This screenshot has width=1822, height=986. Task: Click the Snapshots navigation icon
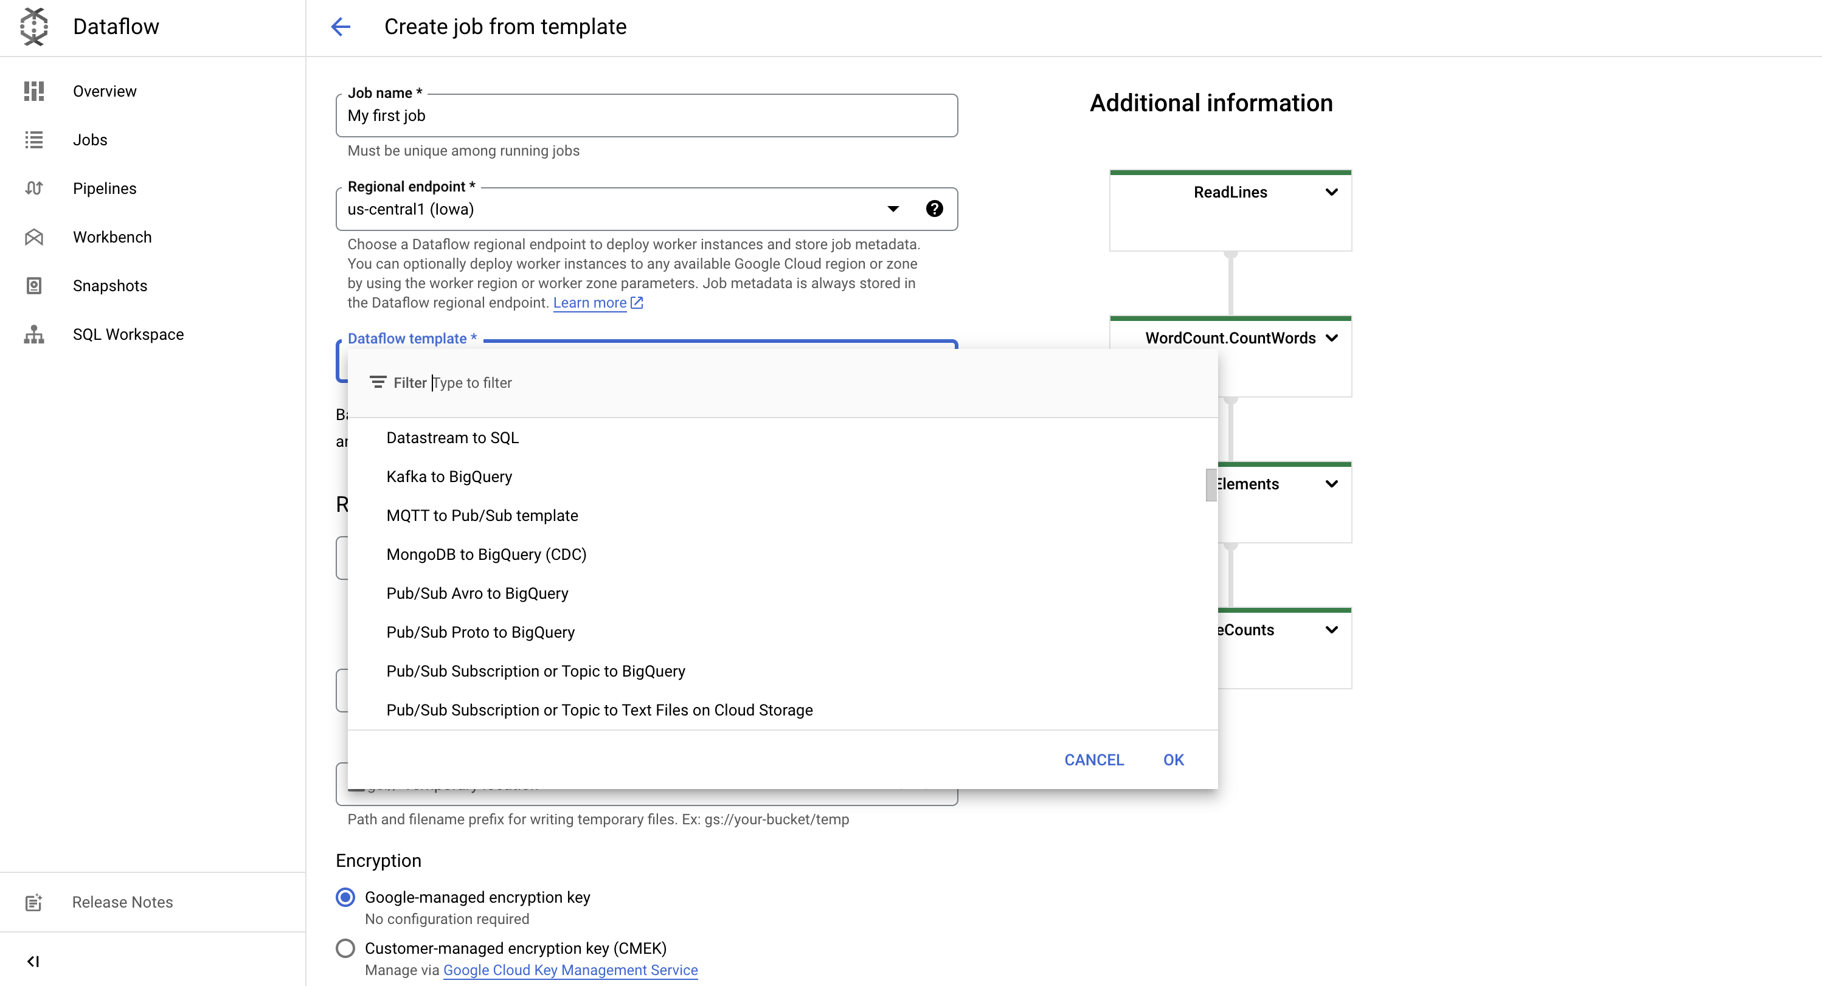[34, 285]
